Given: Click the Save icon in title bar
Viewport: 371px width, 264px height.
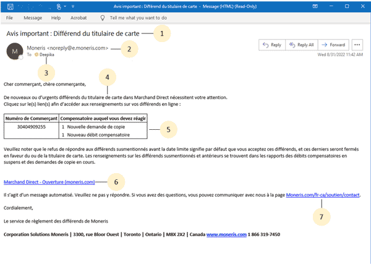Looking at the screenshot, I should pos(10,7).
